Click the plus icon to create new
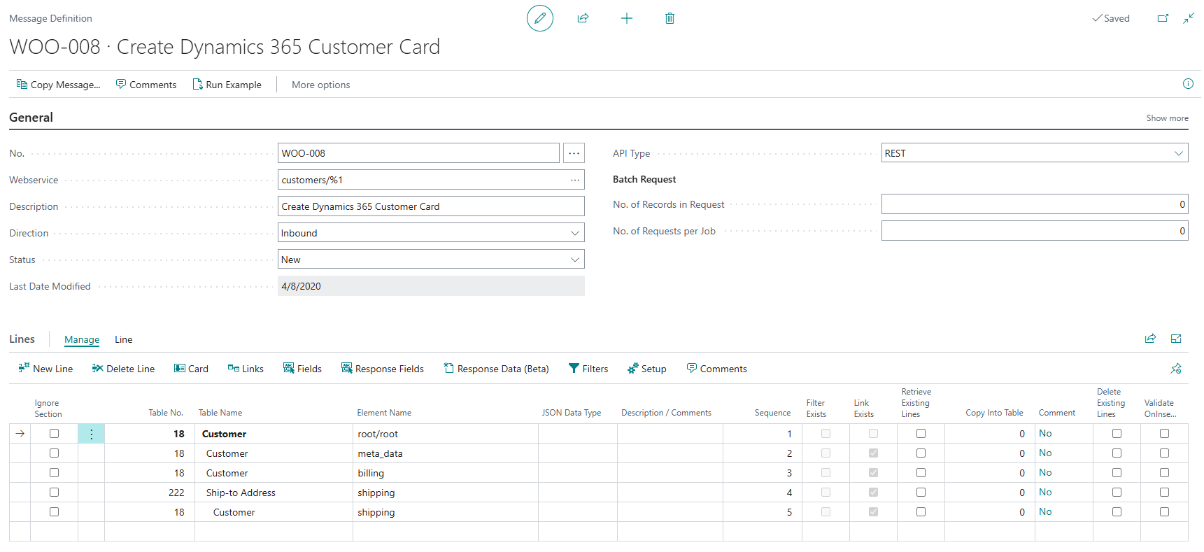 pyautogui.click(x=627, y=18)
